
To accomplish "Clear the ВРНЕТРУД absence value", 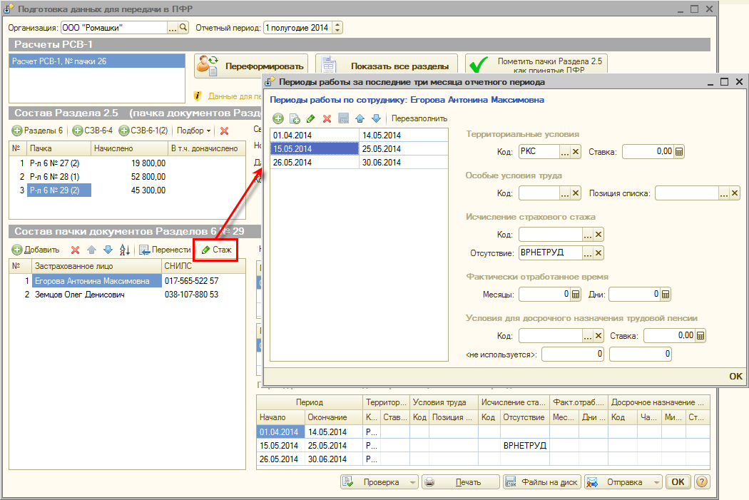I will click(x=598, y=252).
